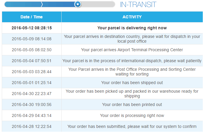Click the international dispatch activity text
The height and width of the screenshot is (135, 204).
coord(132,61)
